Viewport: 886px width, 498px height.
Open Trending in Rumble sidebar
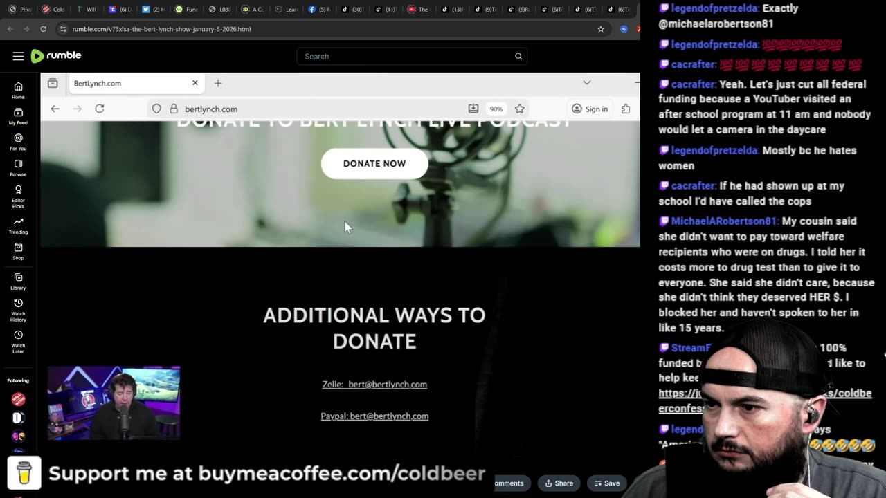[x=18, y=225]
